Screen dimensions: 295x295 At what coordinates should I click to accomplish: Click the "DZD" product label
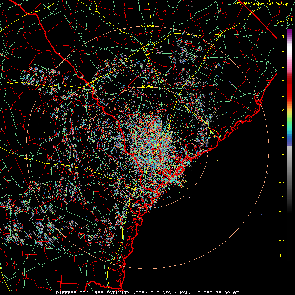[x=288, y=20]
